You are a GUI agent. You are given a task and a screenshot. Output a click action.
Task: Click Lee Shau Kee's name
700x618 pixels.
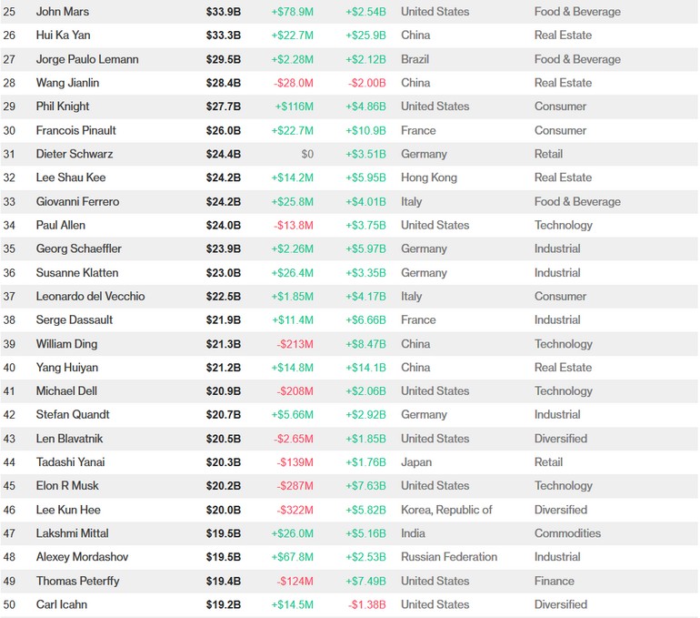70,177
